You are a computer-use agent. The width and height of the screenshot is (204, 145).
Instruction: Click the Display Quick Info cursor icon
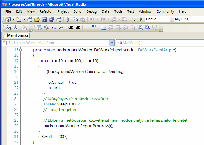tap(54, 28)
